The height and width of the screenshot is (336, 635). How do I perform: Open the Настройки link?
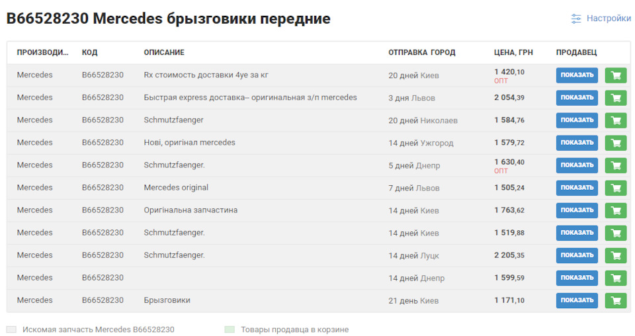tap(609, 19)
